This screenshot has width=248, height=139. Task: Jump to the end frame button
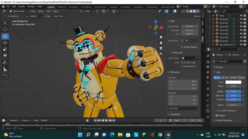(x=114, y=120)
